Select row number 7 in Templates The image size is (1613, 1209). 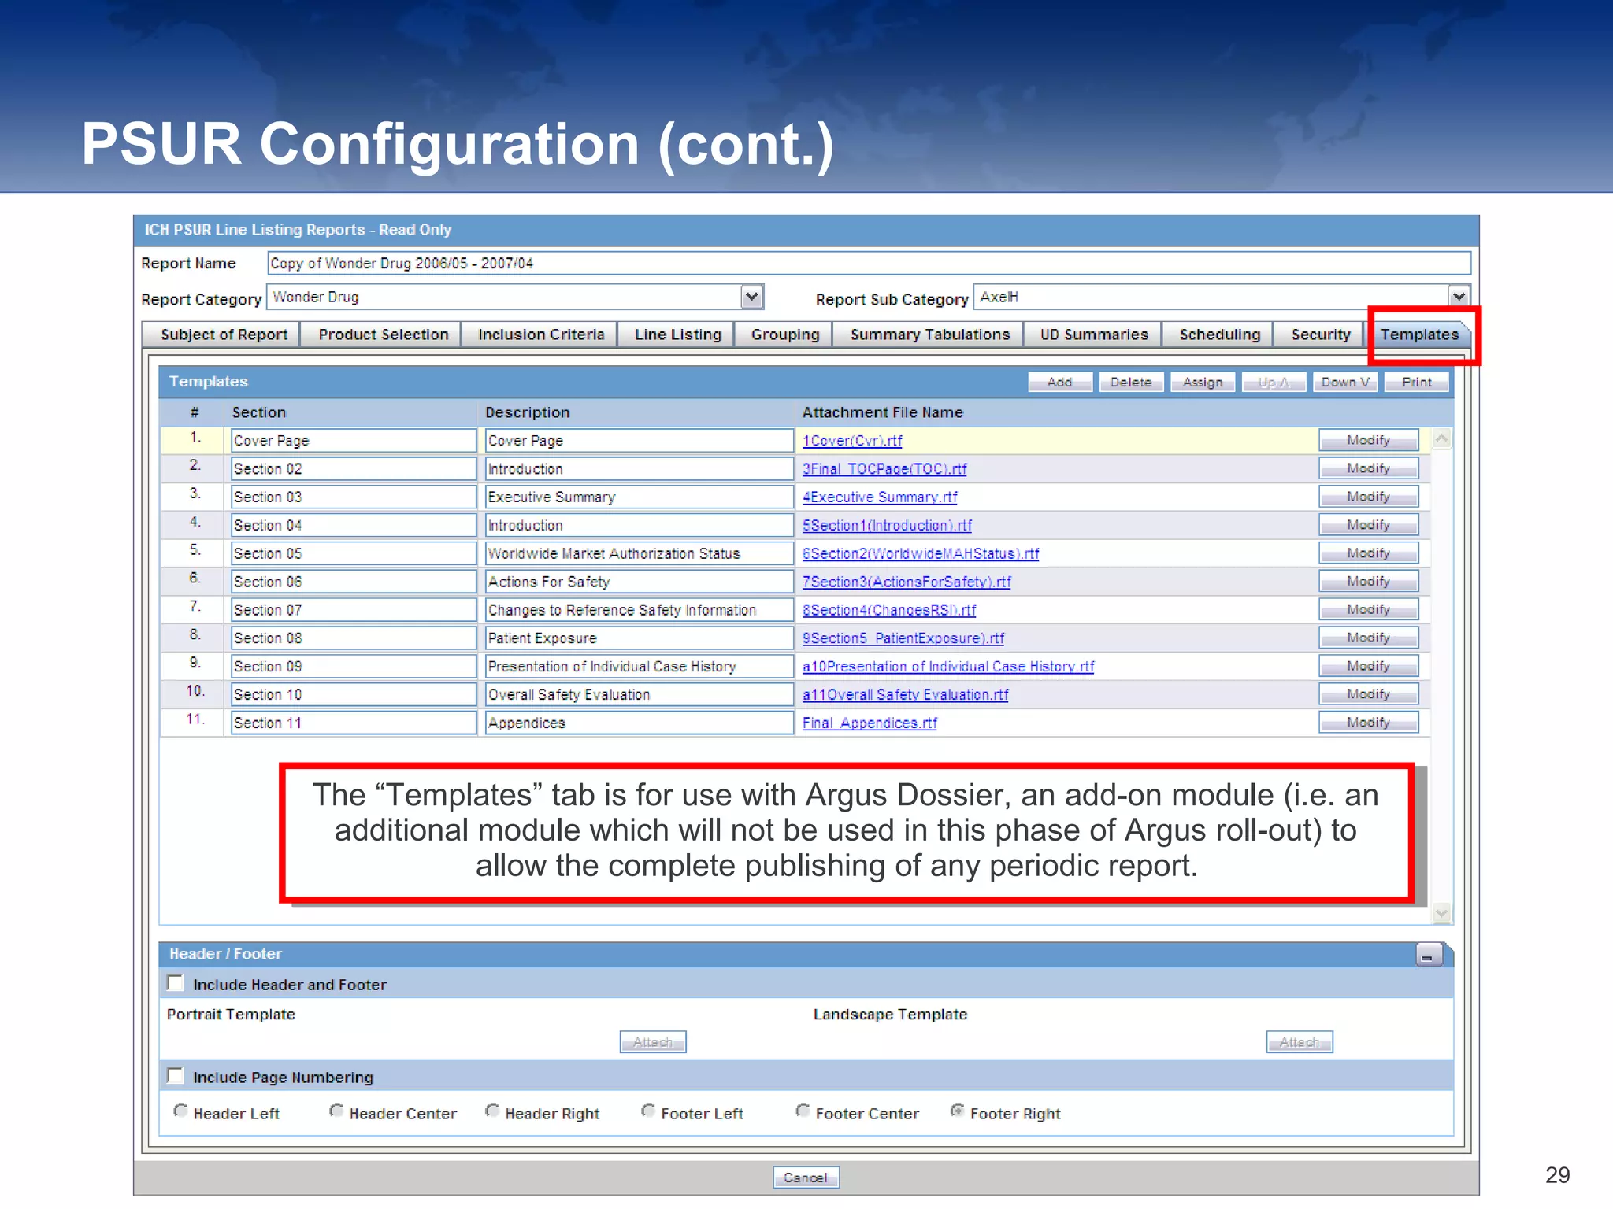click(x=195, y=607)
